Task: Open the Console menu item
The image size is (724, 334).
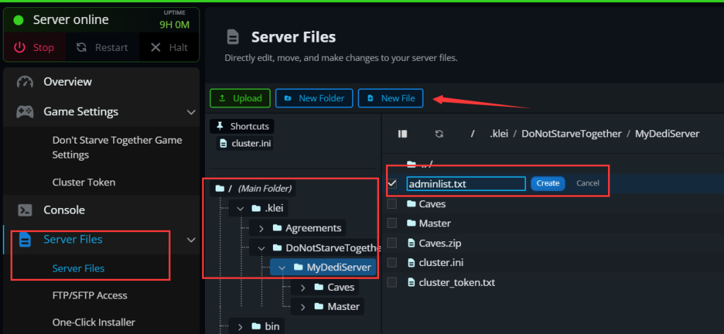Action: click(64, 210)
